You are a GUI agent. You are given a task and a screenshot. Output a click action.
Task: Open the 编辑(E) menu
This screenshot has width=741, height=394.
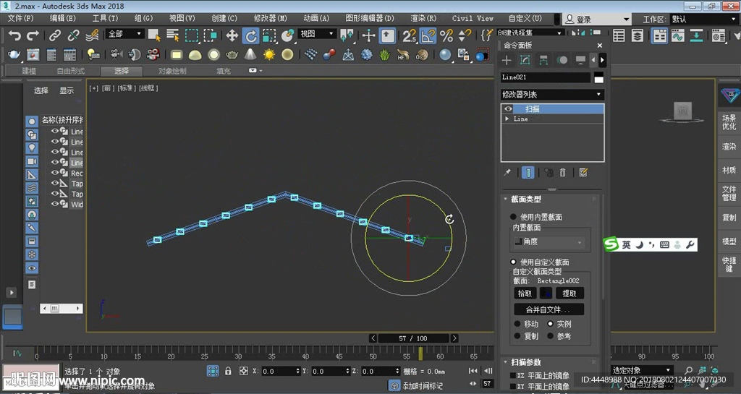coord(63,18)
